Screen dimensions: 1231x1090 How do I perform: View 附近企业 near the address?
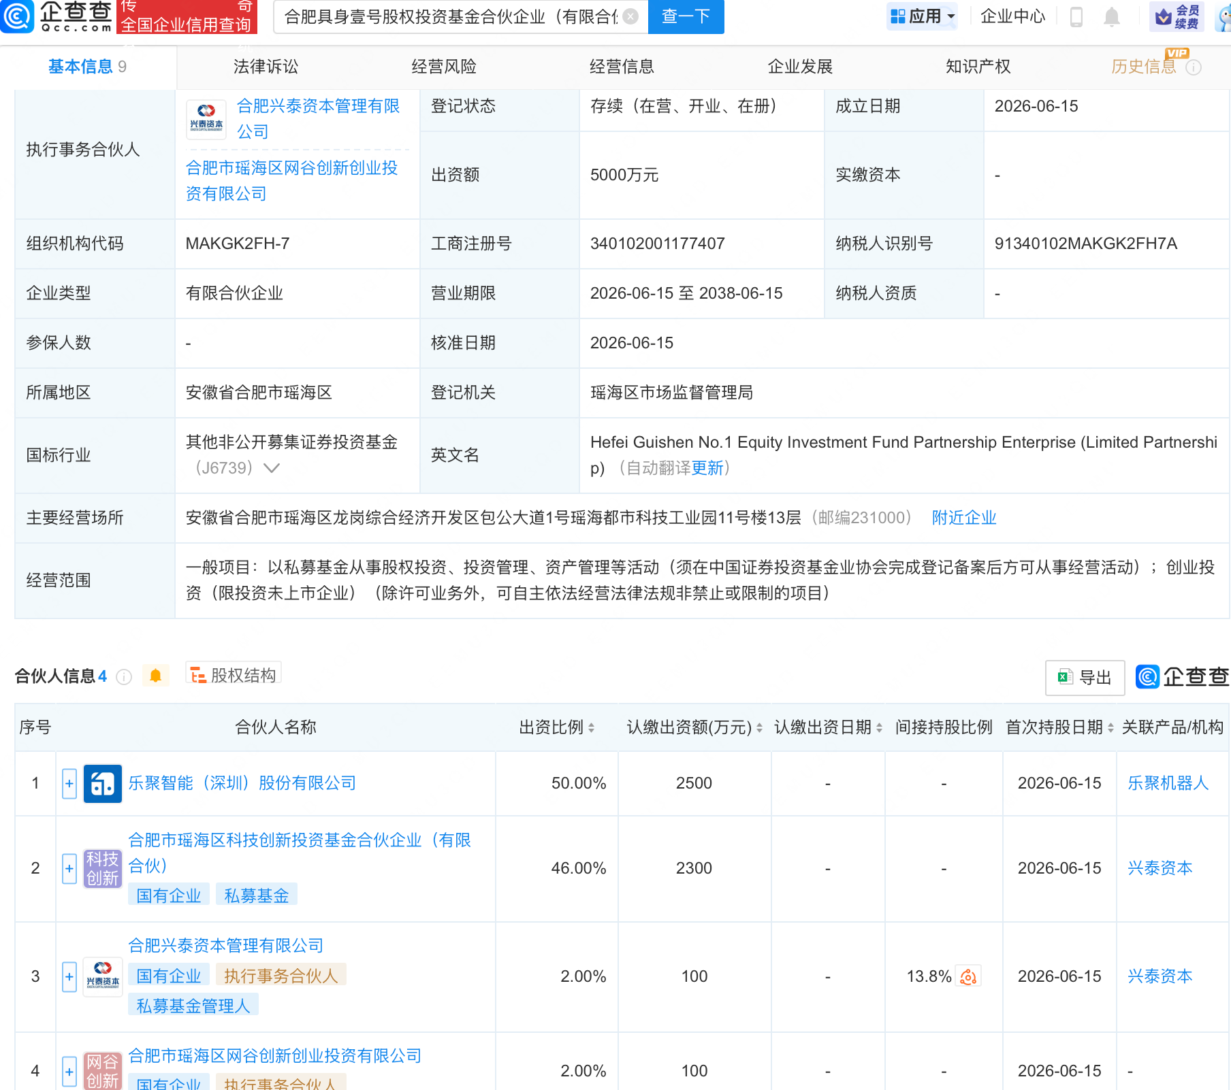click(964, 518)
